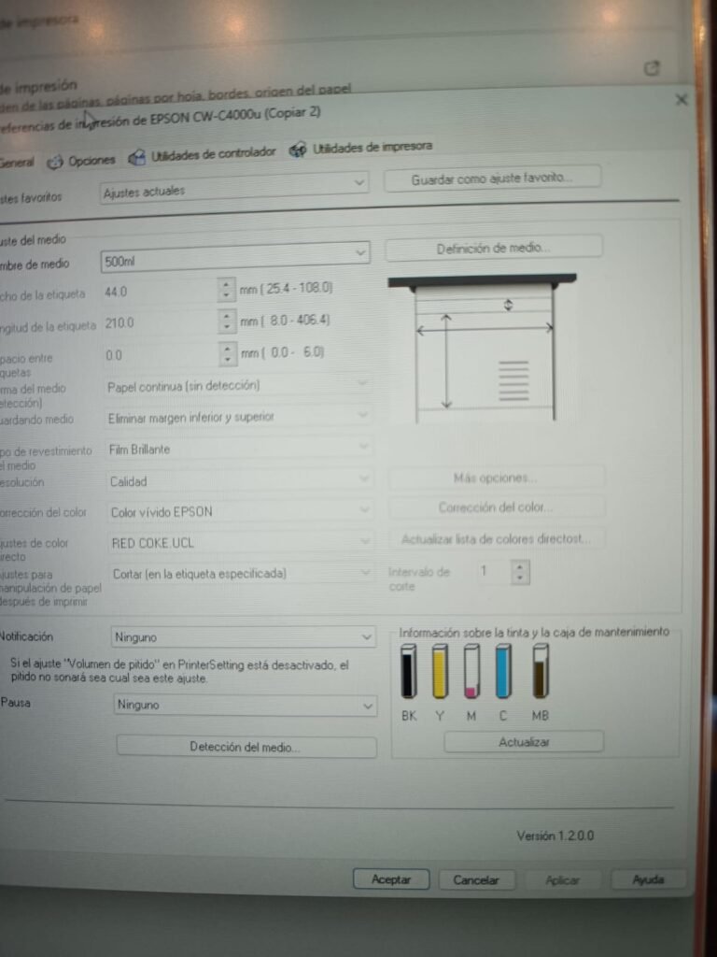Click the yellow Y ink level icon

click(441, 672)
